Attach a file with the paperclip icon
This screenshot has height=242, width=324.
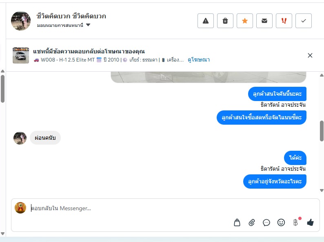point(252,222)
